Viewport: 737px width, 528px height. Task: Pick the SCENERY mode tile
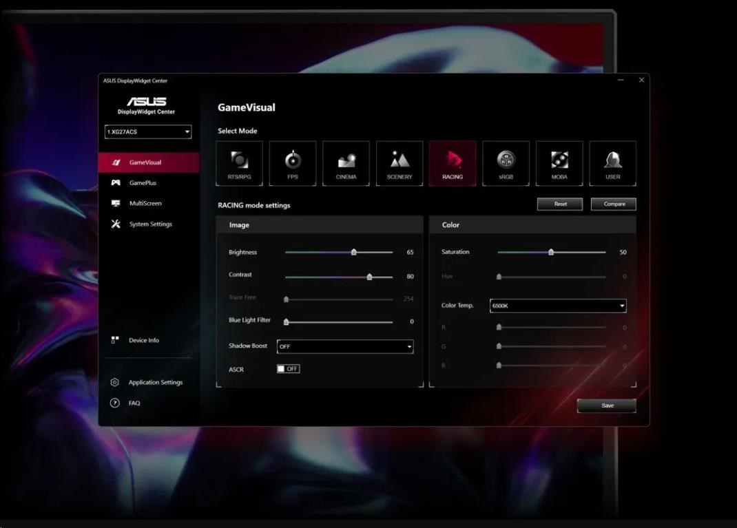point(399,163)
